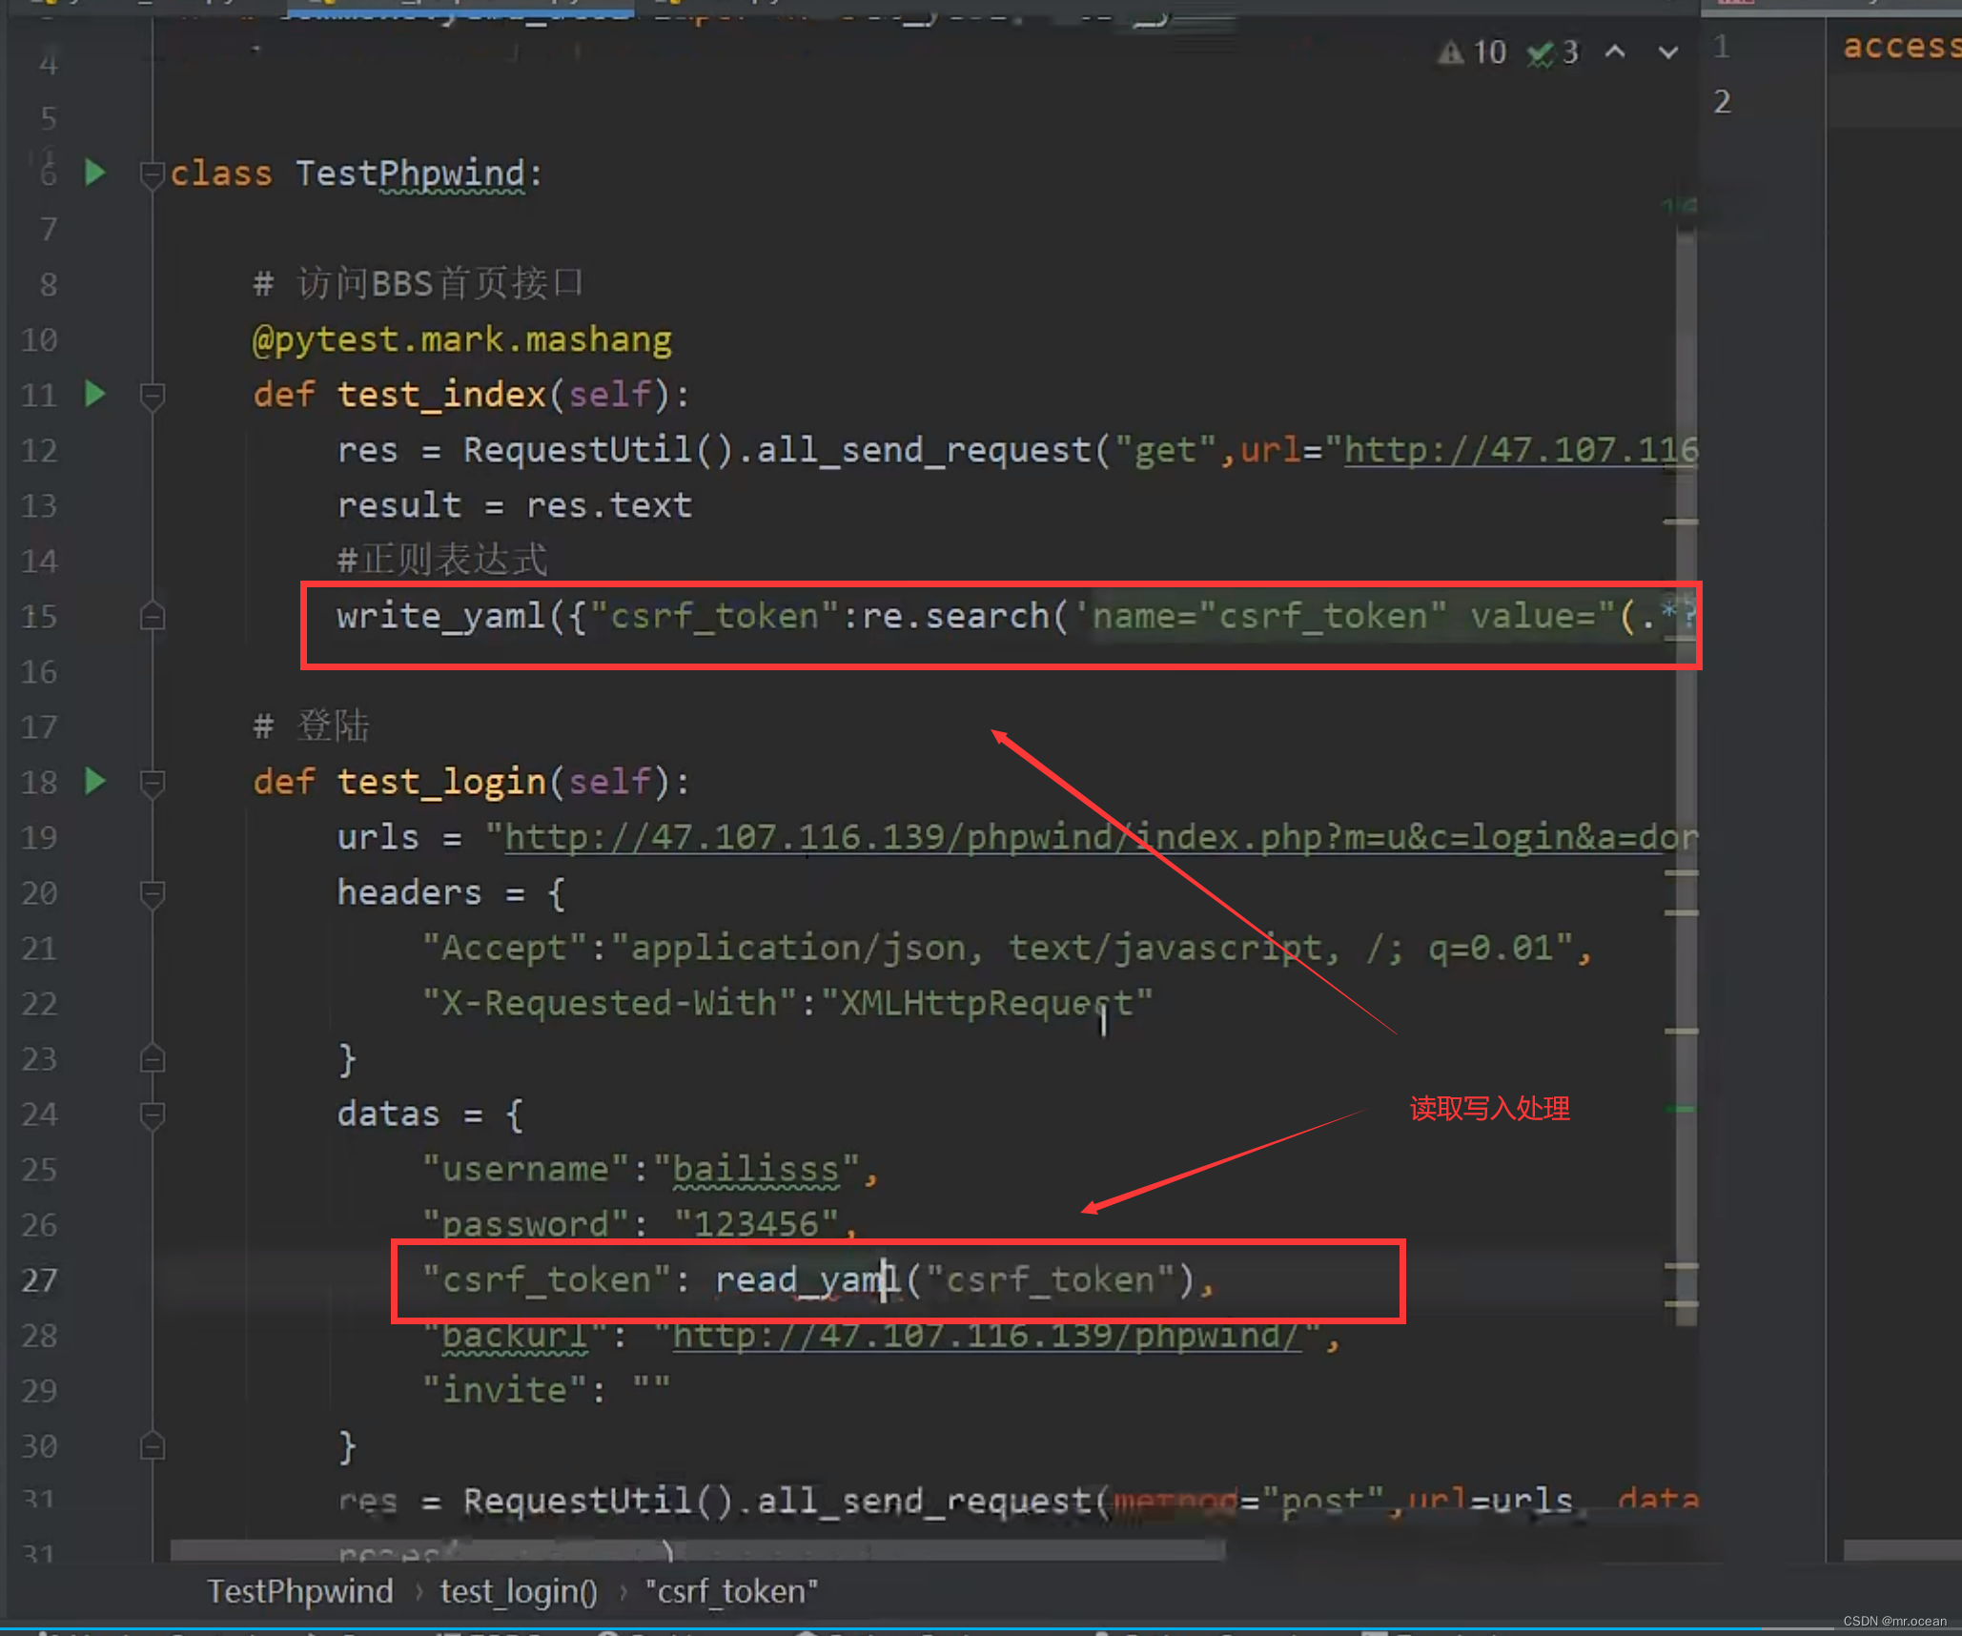This screenshot has height=1636, width=1962.
Task: Click the typo check mark indicator
Action: [x=1540, y=53]
